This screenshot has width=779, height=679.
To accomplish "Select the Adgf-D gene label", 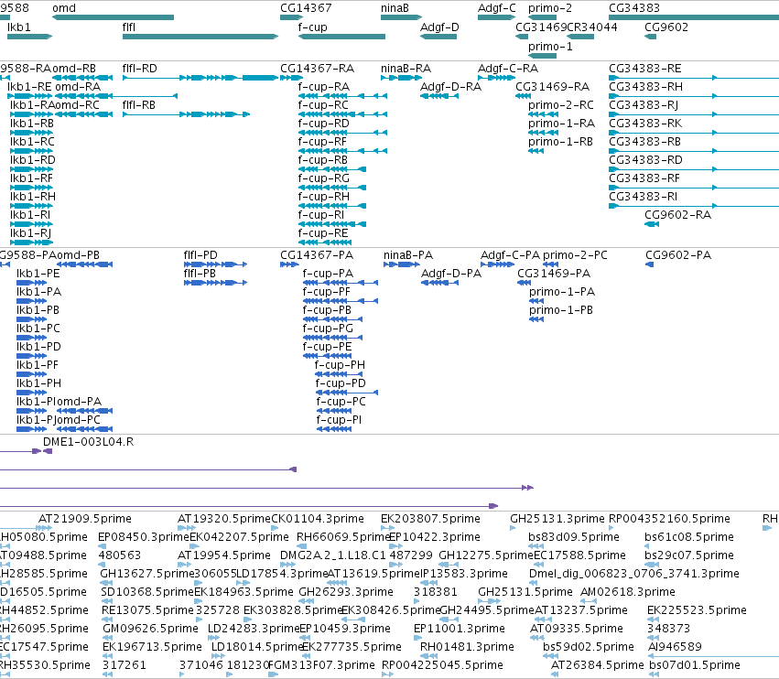I will tap(439, 27).
